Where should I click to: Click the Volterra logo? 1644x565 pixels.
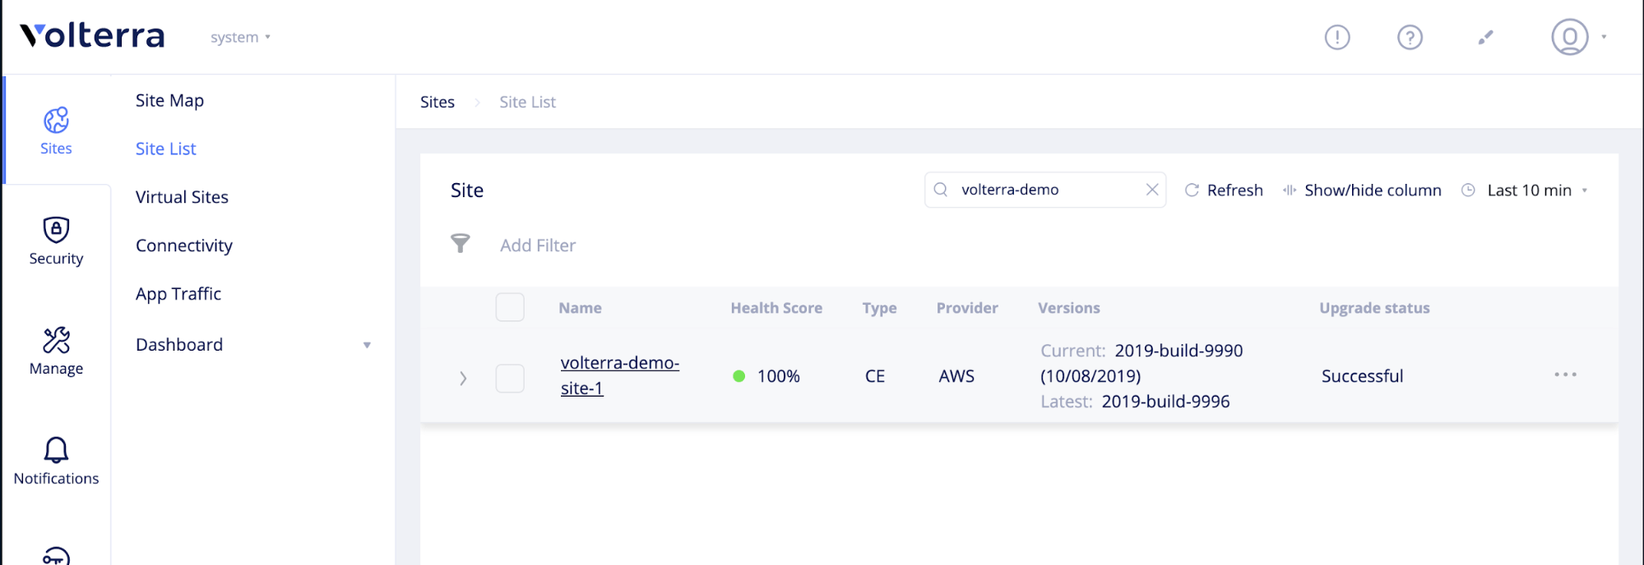pyautogui.click(x=92, y=35)
